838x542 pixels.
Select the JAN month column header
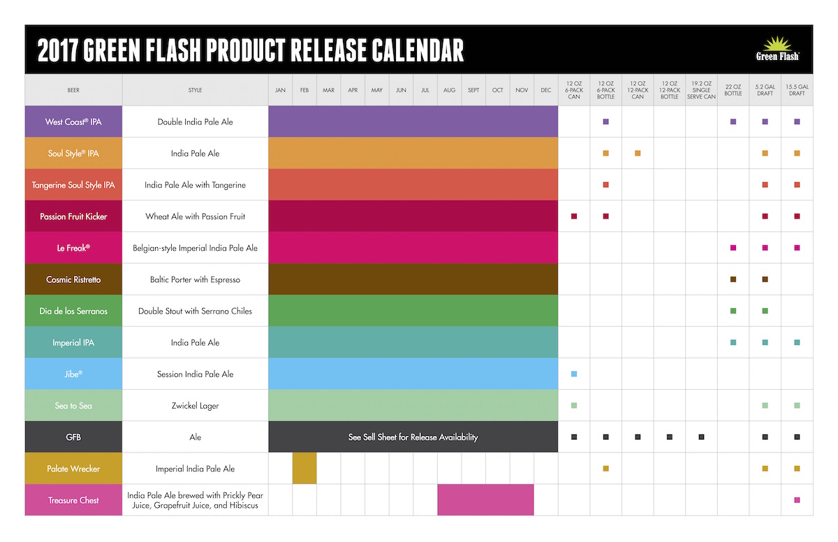[280, 90]
